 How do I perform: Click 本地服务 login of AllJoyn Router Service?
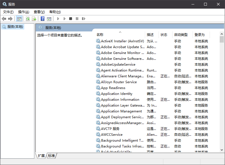click(201, 82)
